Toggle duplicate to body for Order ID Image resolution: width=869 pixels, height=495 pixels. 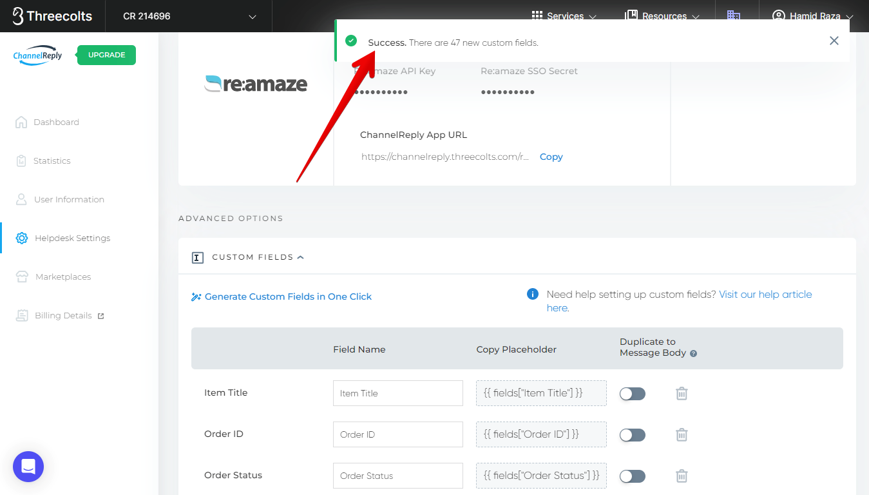(633, 435)
